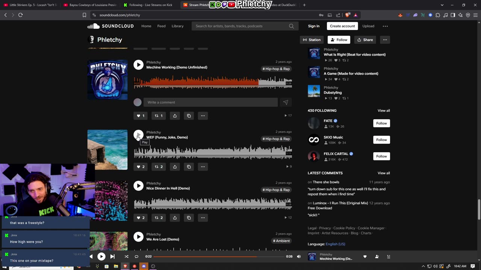Open more options for Nice Dinner In Hell
This screenshot has width=481, height=270.
coord(203,217)
